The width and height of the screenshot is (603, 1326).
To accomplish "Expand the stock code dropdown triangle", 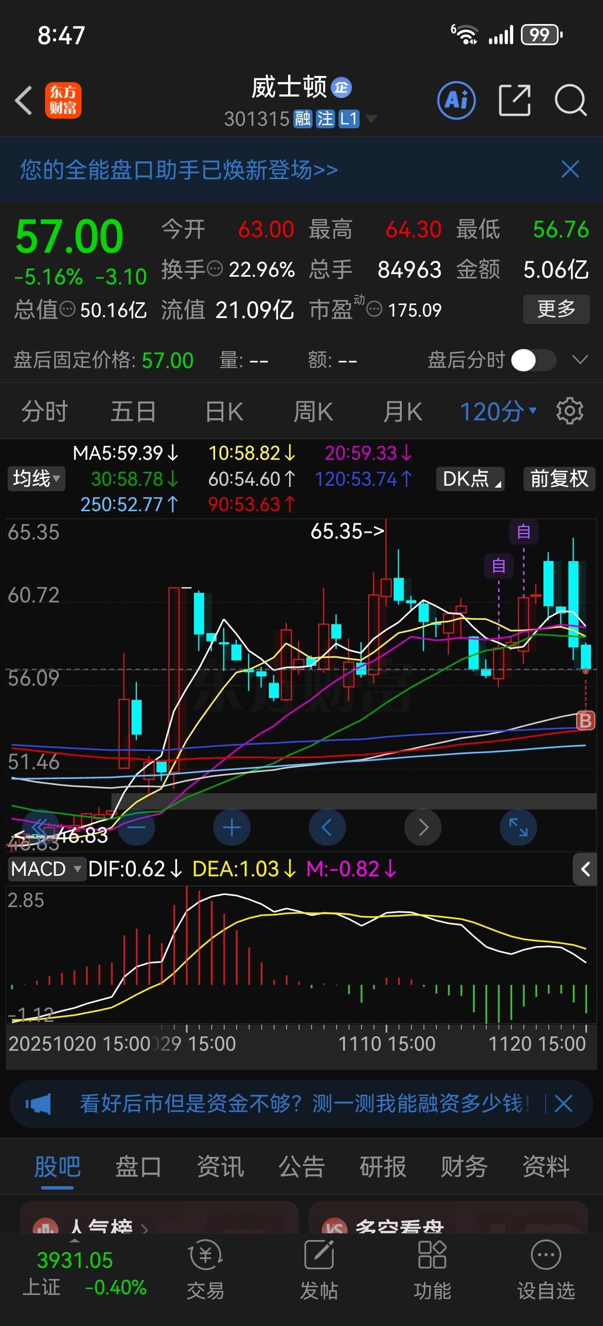I will (x=371, y=119).
